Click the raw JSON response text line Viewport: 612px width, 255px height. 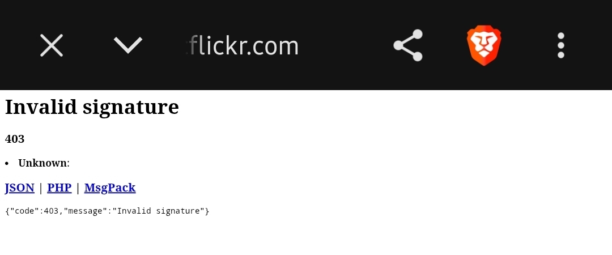point(107,211)
